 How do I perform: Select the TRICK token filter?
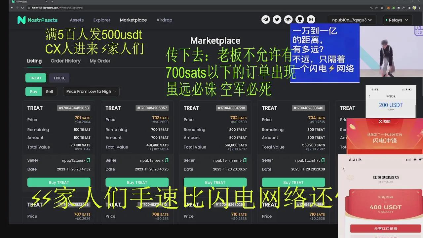pos(59,78)
